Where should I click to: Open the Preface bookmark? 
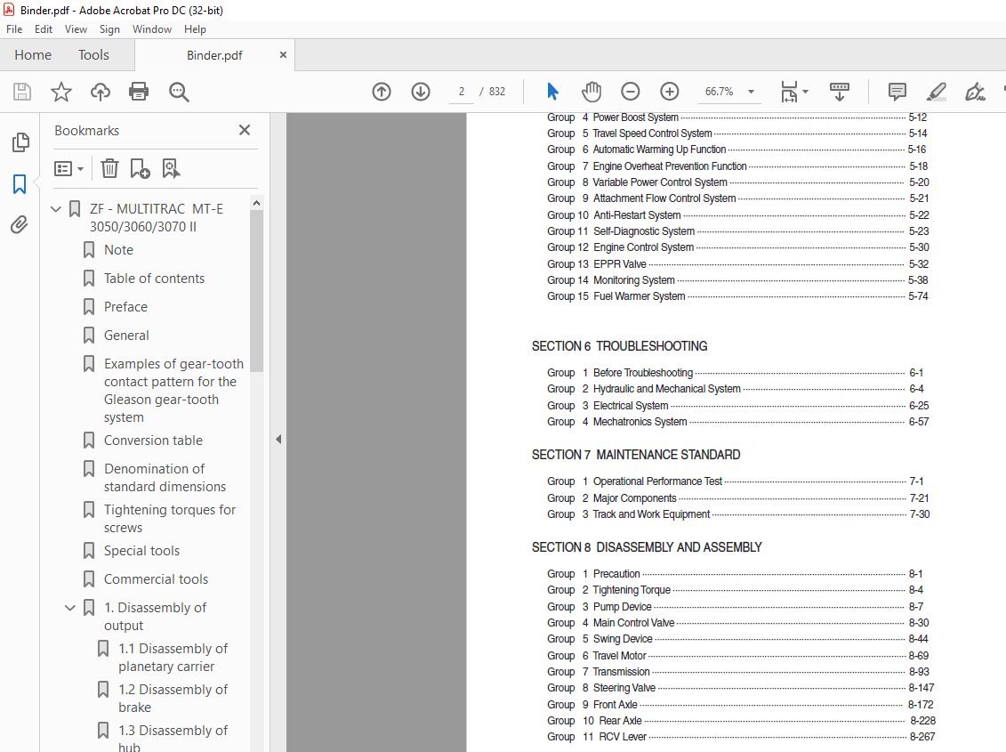125,307
